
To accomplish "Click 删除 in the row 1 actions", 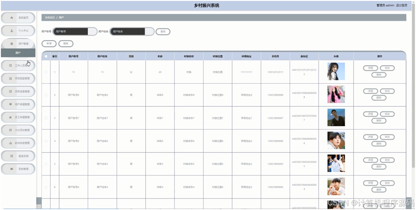I will [x=379, y=75].
